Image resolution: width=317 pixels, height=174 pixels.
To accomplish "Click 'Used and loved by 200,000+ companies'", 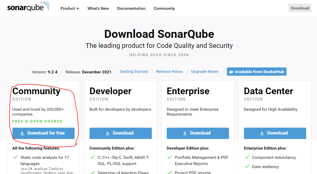I will coord(38,112).
